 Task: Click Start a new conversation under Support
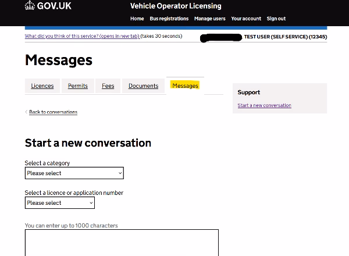264,105
